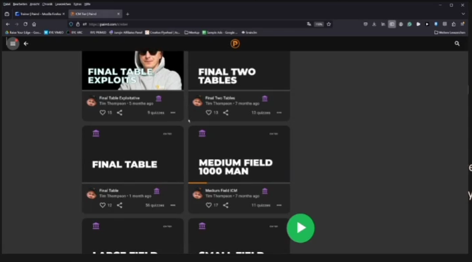Share the Final Table course by Tim Thompson
Image resolution: width=472 pixels, height=262 pixels.
(120, 205)
